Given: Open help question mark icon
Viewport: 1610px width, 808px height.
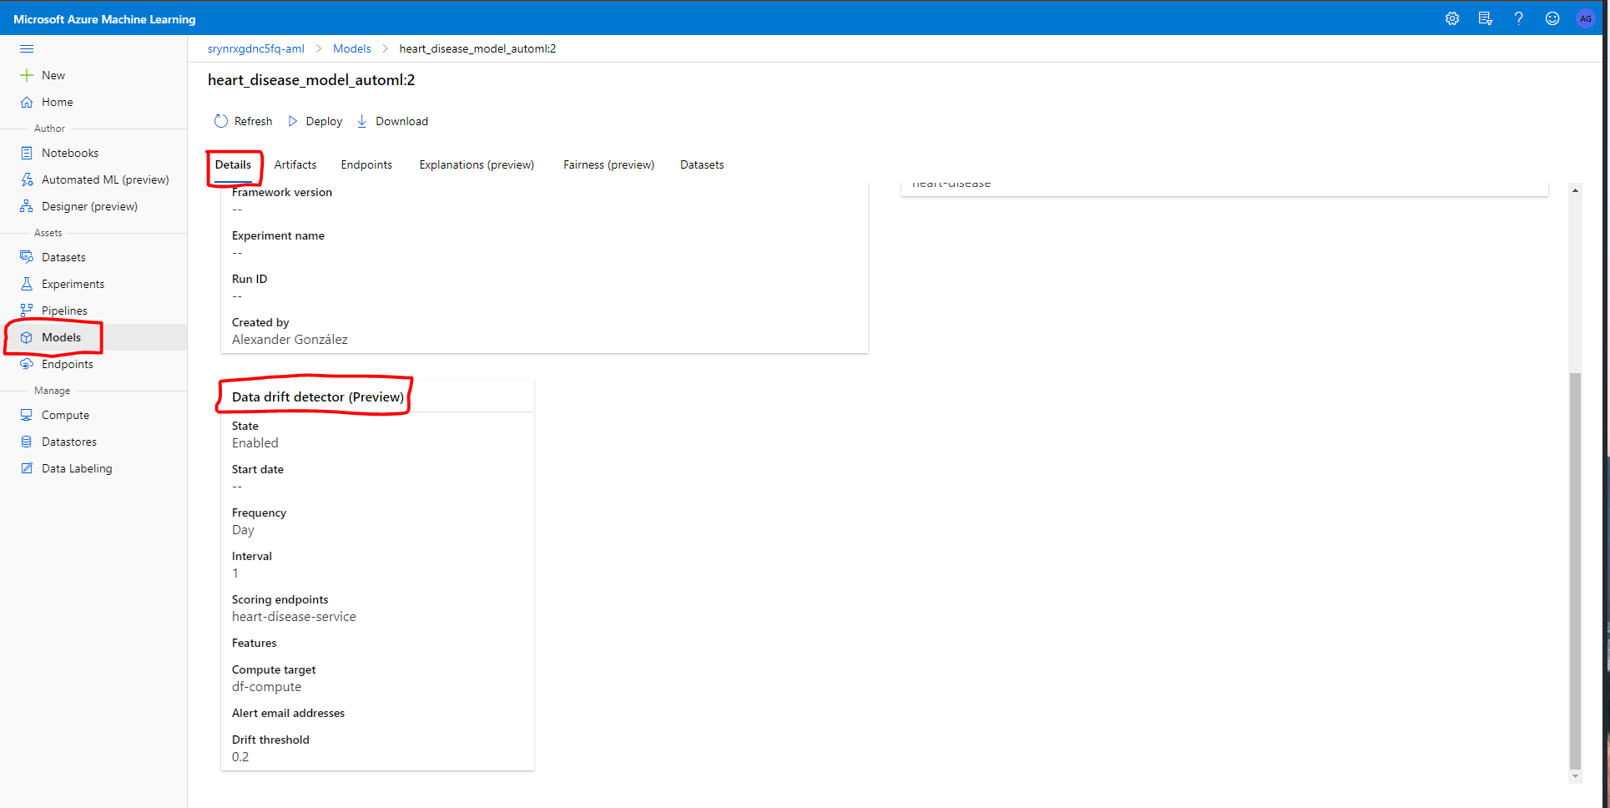Looking at the screenshot, I should [x=1519, y=18].
